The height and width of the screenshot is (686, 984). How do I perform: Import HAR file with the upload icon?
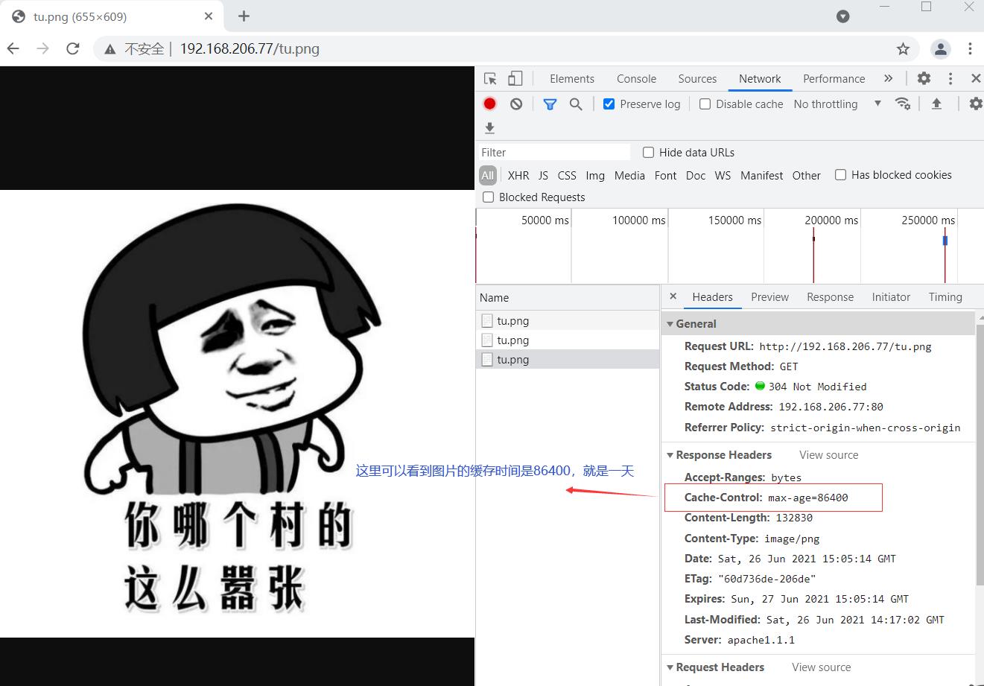[x=936, y=104]
